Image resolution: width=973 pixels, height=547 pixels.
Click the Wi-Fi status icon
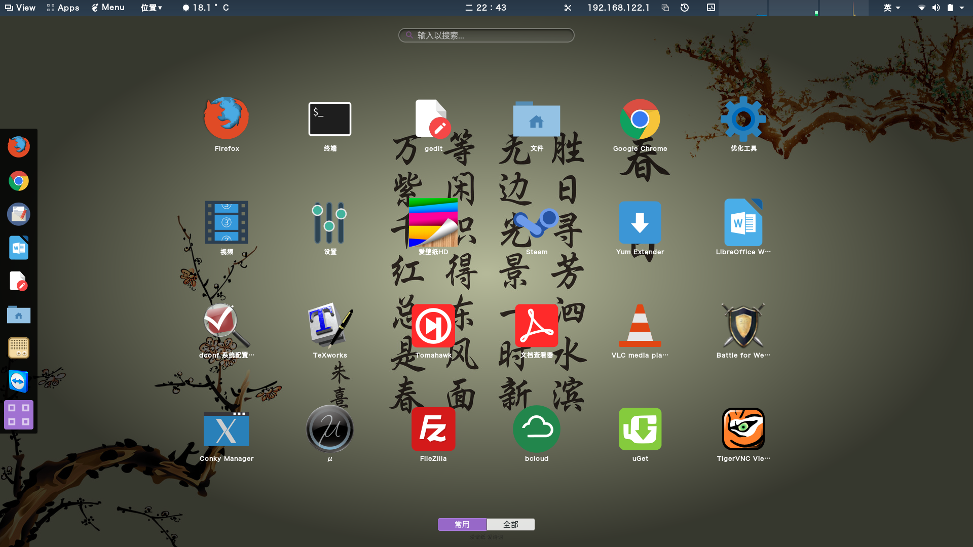pos(922,8)
